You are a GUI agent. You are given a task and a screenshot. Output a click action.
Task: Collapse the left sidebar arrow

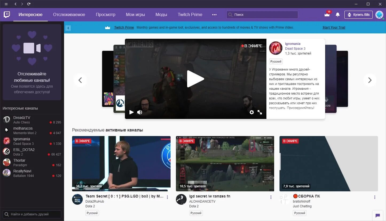pos(68,28)
